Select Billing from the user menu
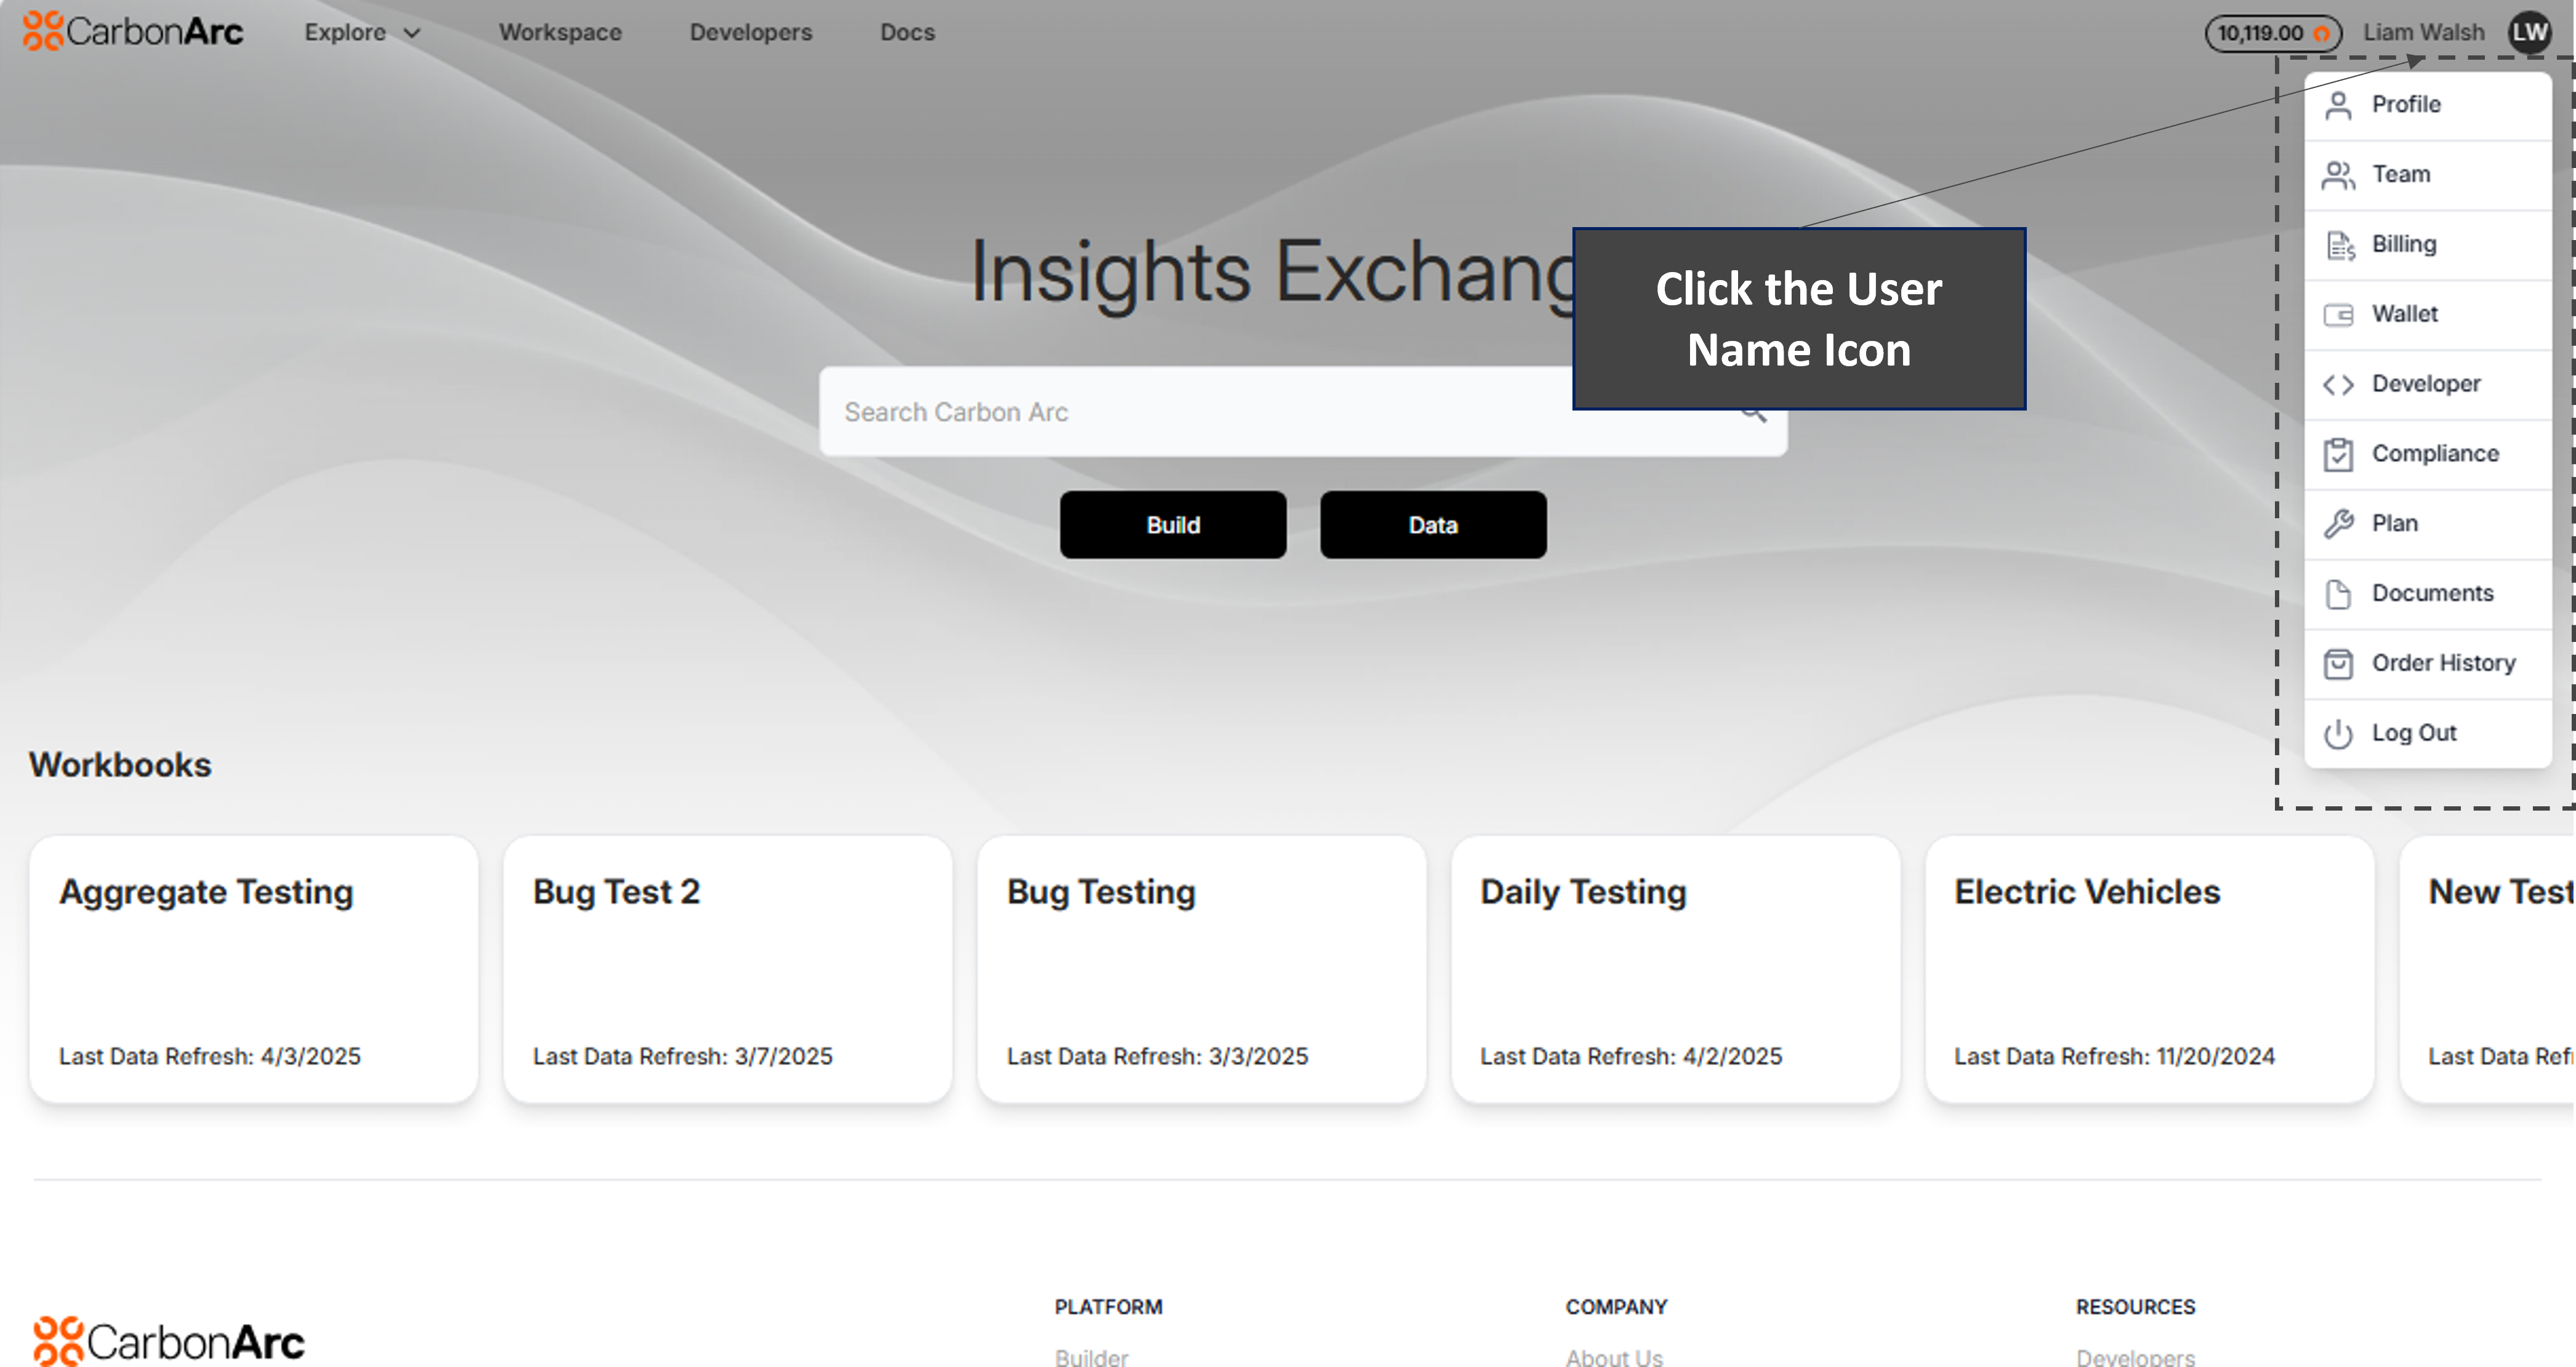 2428,245
